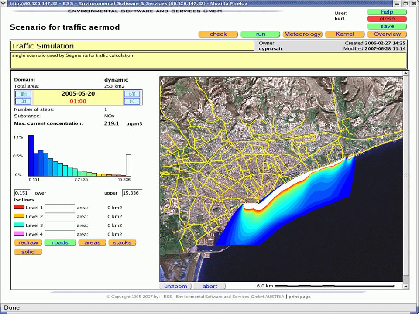Run the traffic simulation
The height and width of the screenshot is (314, 419).
[260, 34]
